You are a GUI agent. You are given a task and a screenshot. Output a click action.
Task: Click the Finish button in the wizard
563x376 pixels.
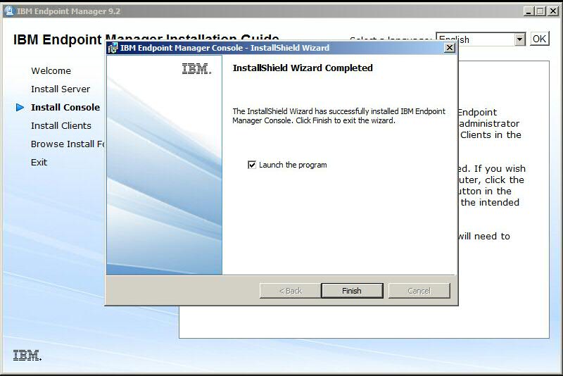[x=352, y=291]
